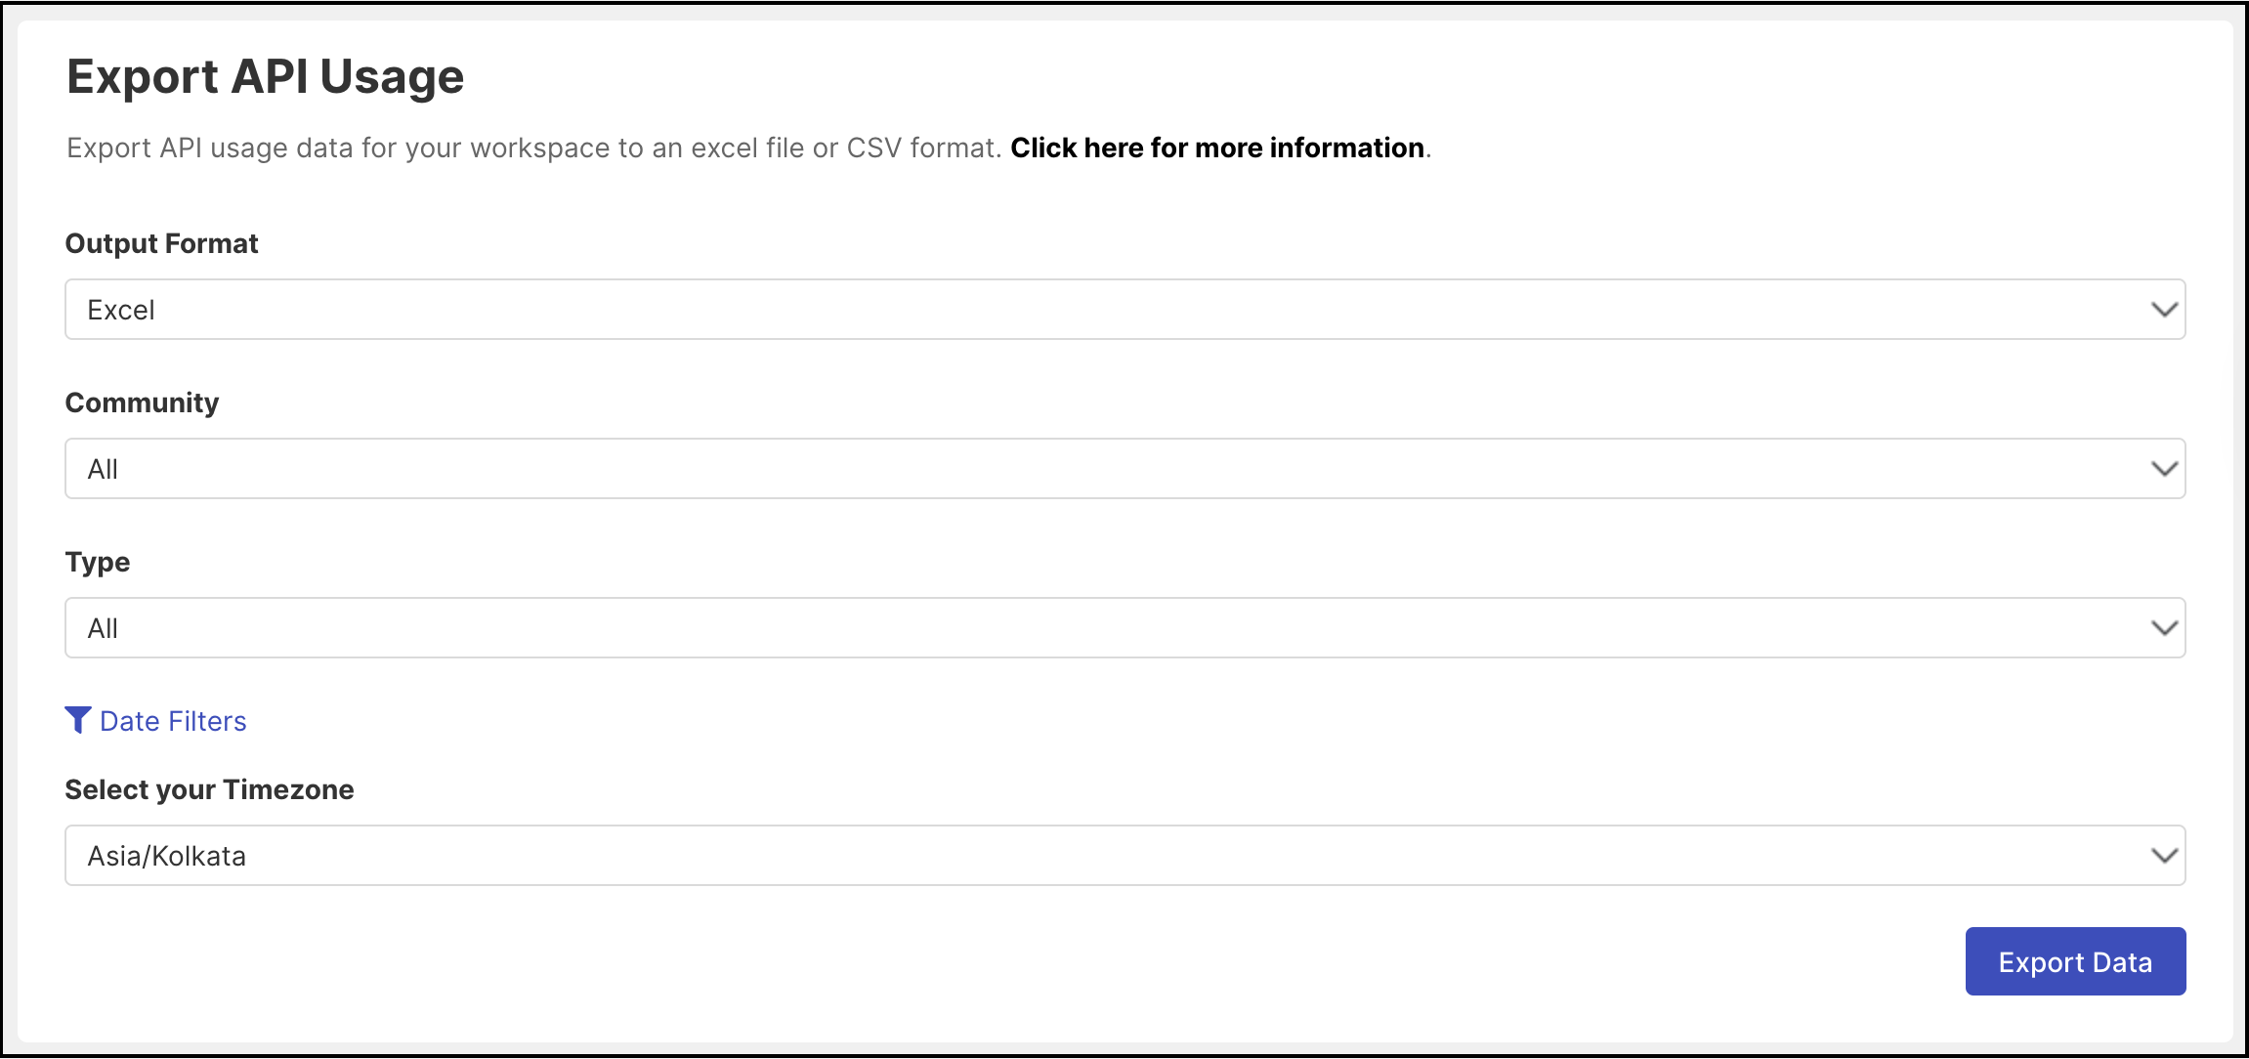Select the Asia/Kolkata value text
This screenshot has width=2249, height=1059.
pyautogui.click(x=167, y=856)
